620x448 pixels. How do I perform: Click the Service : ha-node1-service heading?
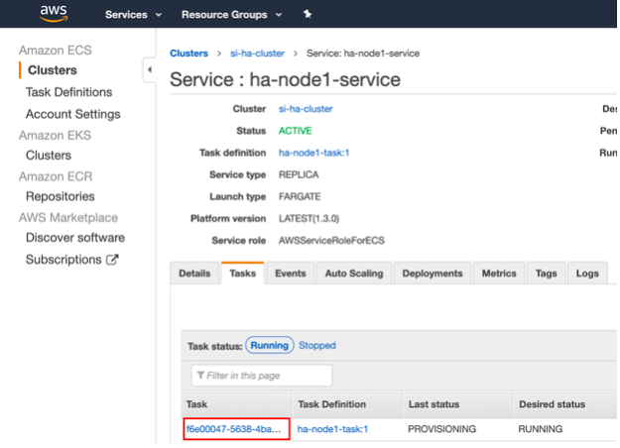(x=285, y=79)
